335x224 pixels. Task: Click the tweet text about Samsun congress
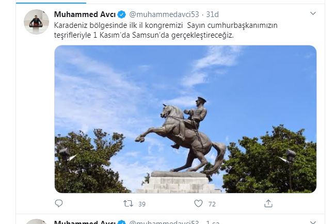click(x=166, y=30)
